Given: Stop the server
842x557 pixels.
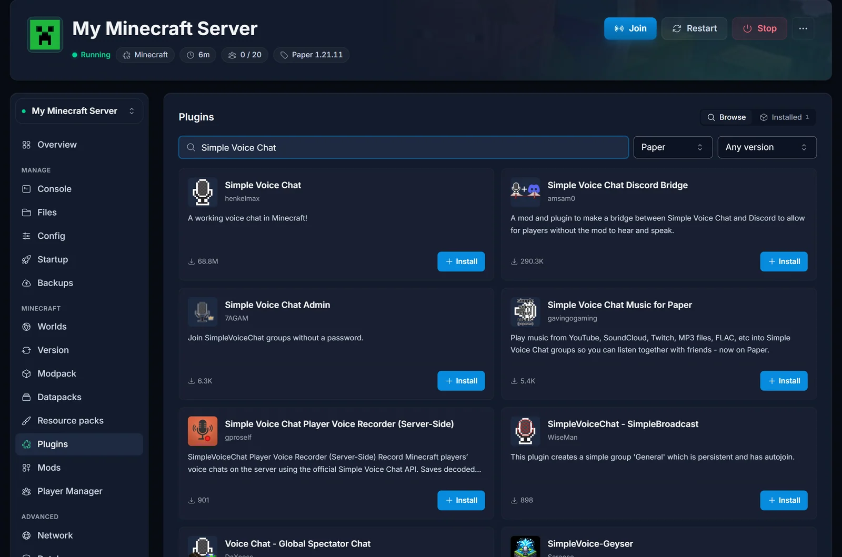Looking at the screenshot, I should pyautogui.click(x=759, y=28).
